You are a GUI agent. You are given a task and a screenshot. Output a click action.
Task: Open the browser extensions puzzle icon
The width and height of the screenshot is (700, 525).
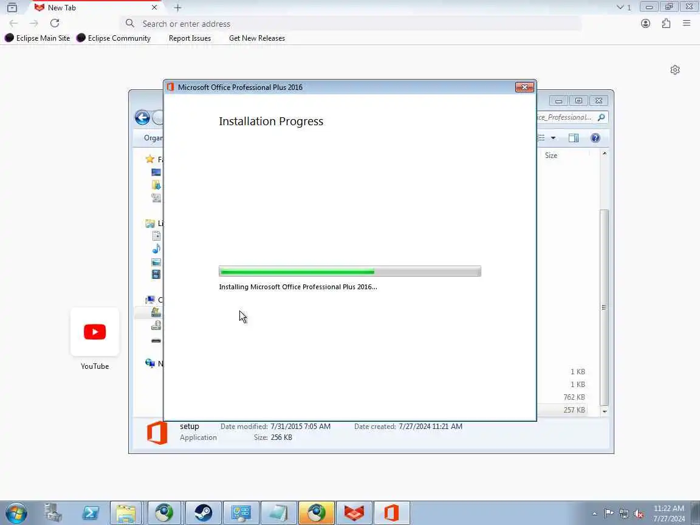tap(666, 23)
